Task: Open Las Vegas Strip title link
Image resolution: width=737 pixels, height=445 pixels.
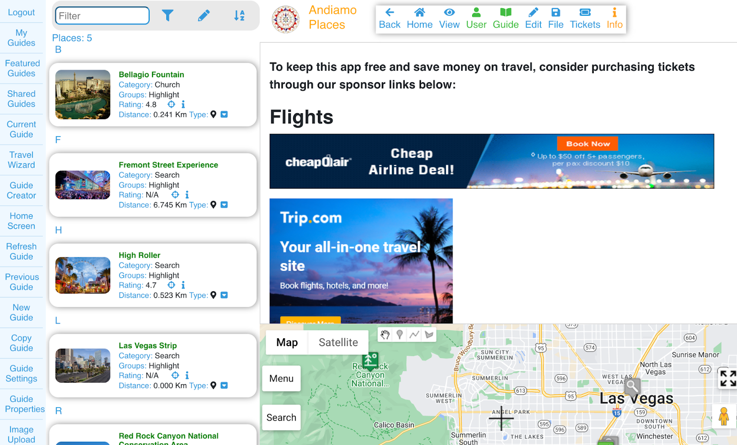Action: (148, 346)
